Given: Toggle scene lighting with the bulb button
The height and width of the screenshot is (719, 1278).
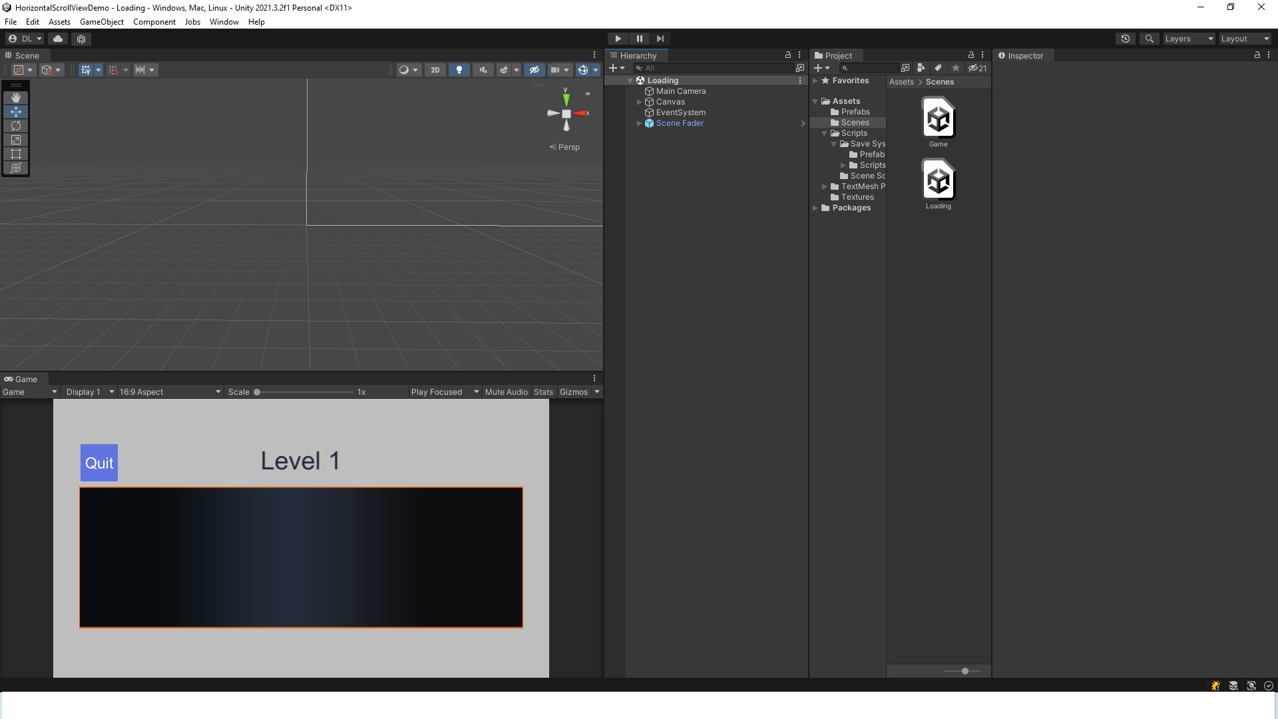Looking at the screenshot, I should pos(459,69).
